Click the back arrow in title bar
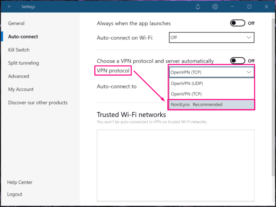Viewport: 276px width, 207px height. click(9, 7)
